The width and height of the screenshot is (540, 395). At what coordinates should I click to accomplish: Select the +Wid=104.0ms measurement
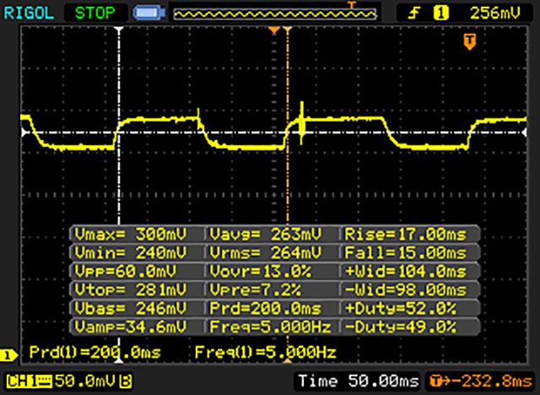click(x=405, y=272)
